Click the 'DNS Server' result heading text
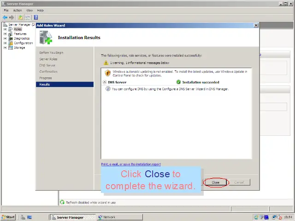The image size is (295, 221). coord(117,82)
